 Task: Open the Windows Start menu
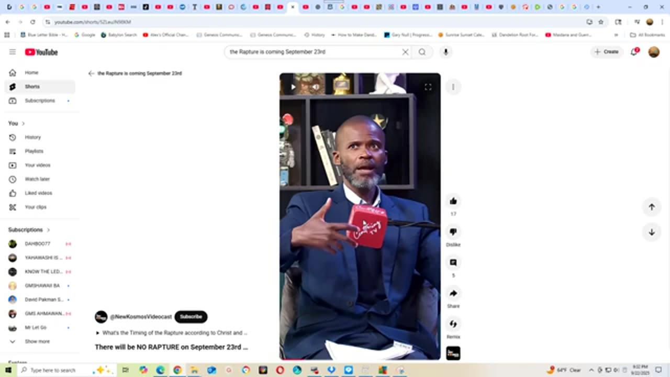coord(8,370)
